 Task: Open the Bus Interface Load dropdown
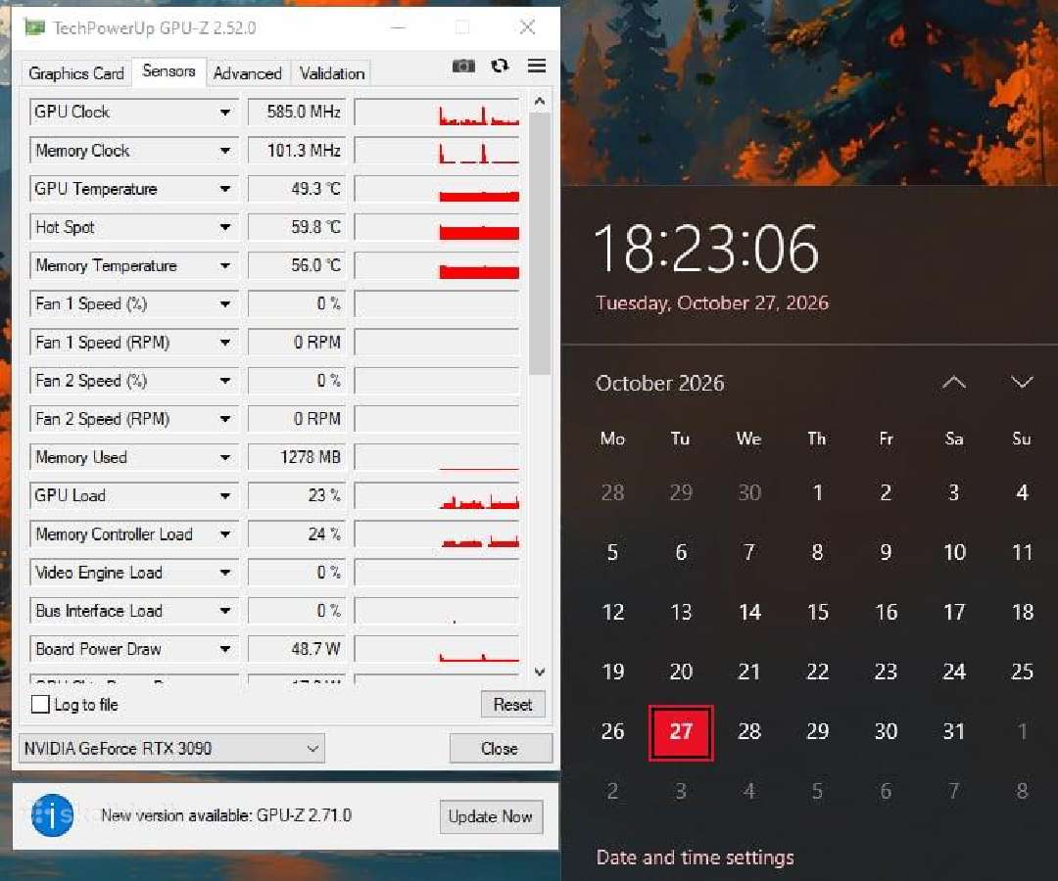click(x=224, y=611)
